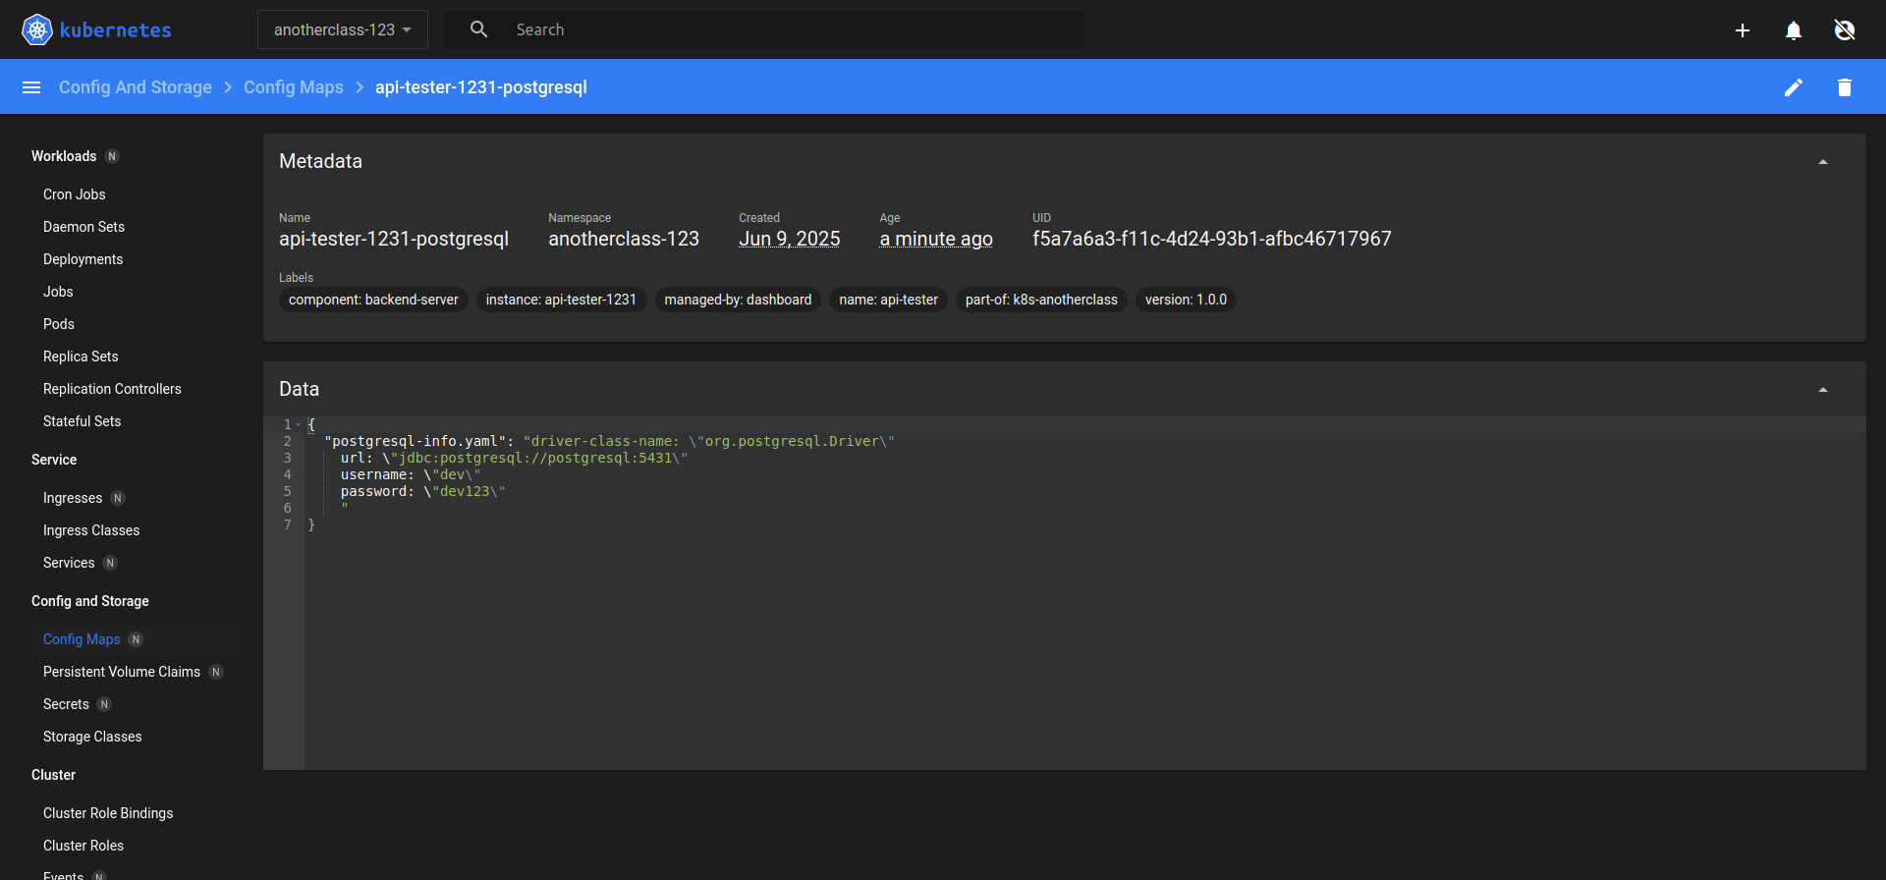Click the name: api-tester label chip
The height and width of the screenshot is (880, 1886).
click(x=888, y=300)
